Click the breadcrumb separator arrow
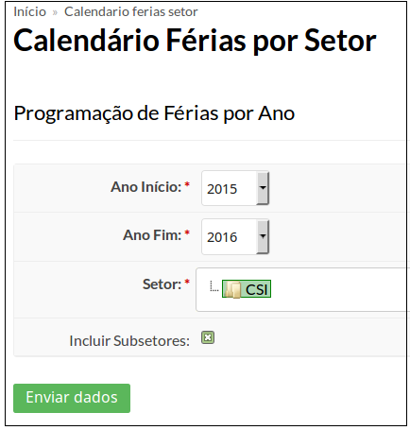Screen dimensions: 410x430 (x=55, y=12)
